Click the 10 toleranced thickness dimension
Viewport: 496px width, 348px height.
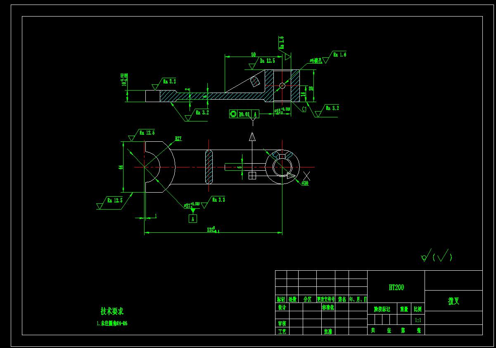(124, 79)
